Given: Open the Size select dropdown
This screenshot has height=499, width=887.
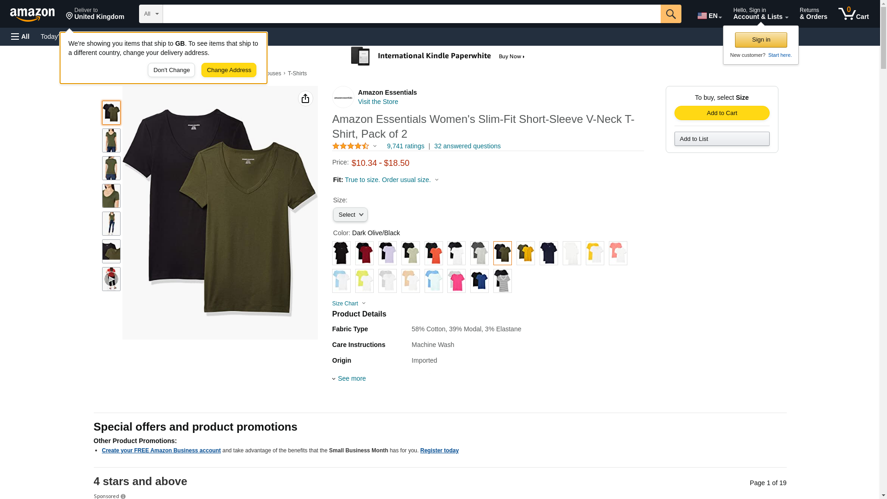Looking at the screenshot, I should point(350,214).
